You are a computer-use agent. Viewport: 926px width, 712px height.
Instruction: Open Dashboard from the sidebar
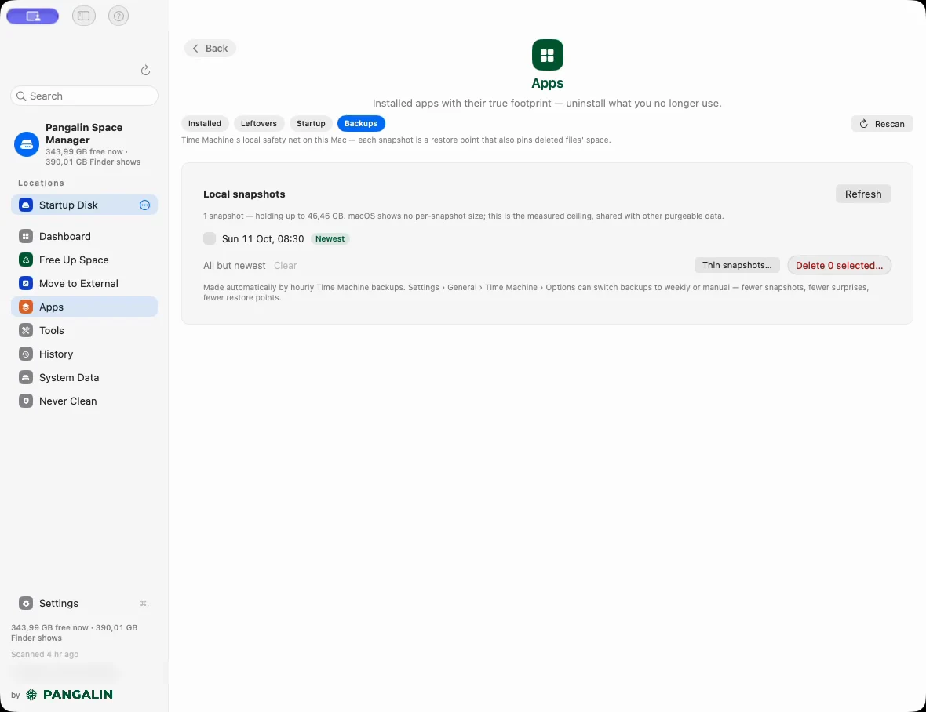[85, 236]
